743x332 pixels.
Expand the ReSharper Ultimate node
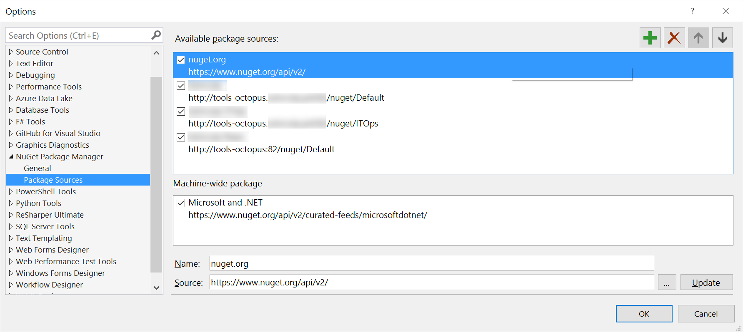click(11, 215)
